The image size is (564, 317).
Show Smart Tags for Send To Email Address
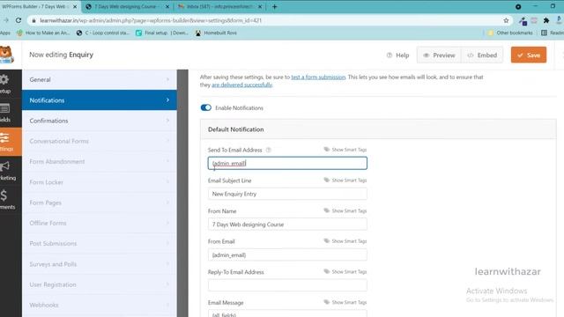click(345, 150)
